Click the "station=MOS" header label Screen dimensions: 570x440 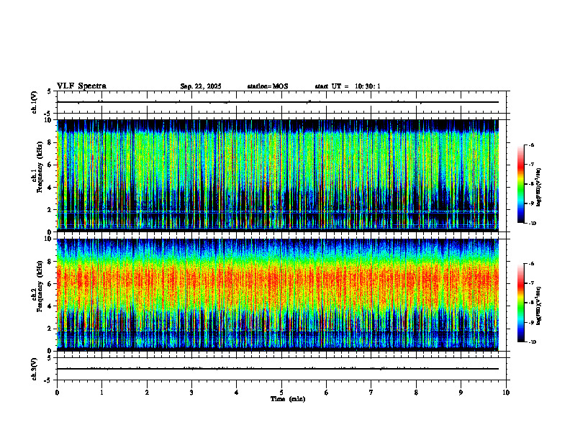268,86
